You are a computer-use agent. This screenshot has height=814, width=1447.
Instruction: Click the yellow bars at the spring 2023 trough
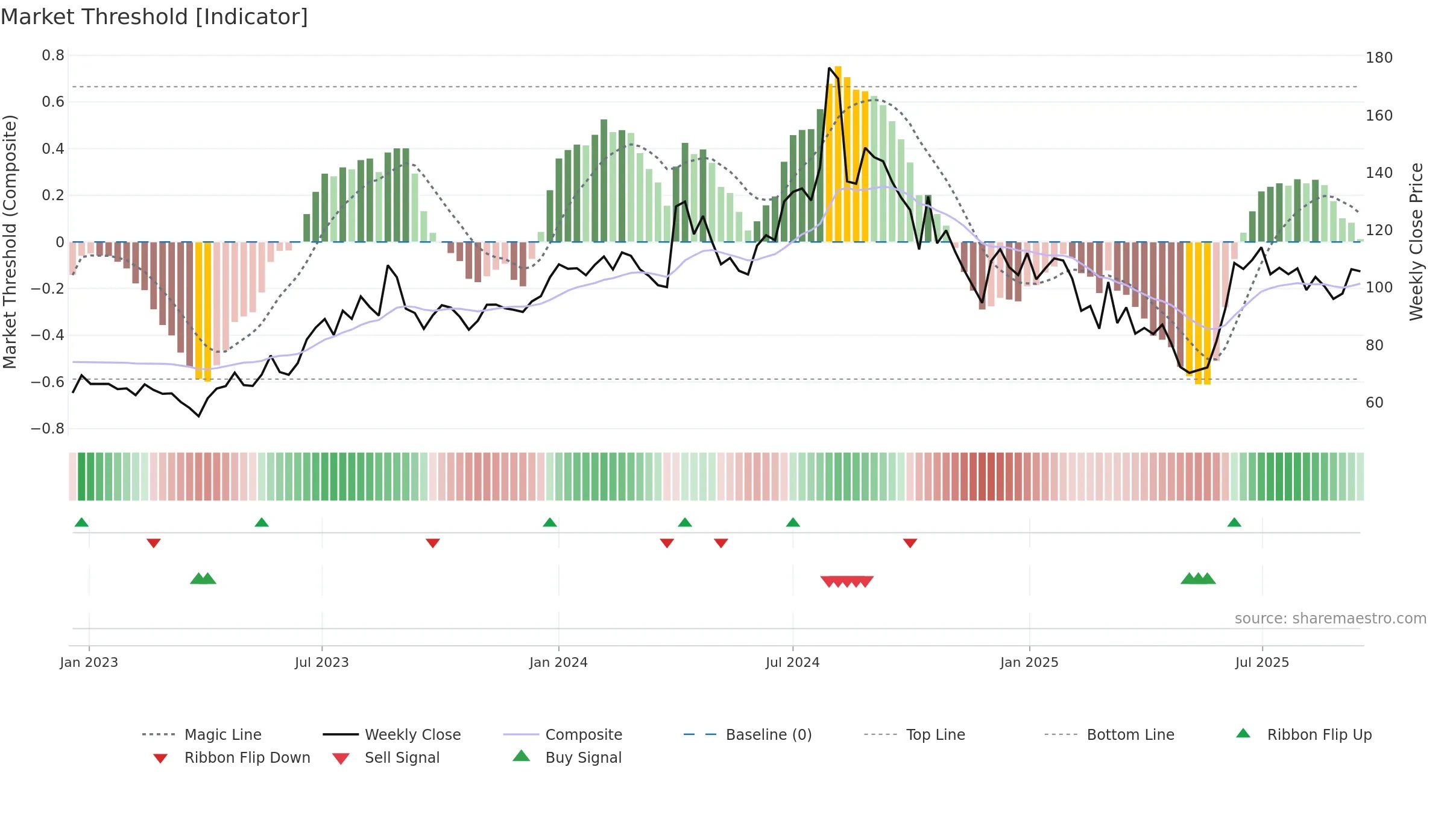coord(203,312)
